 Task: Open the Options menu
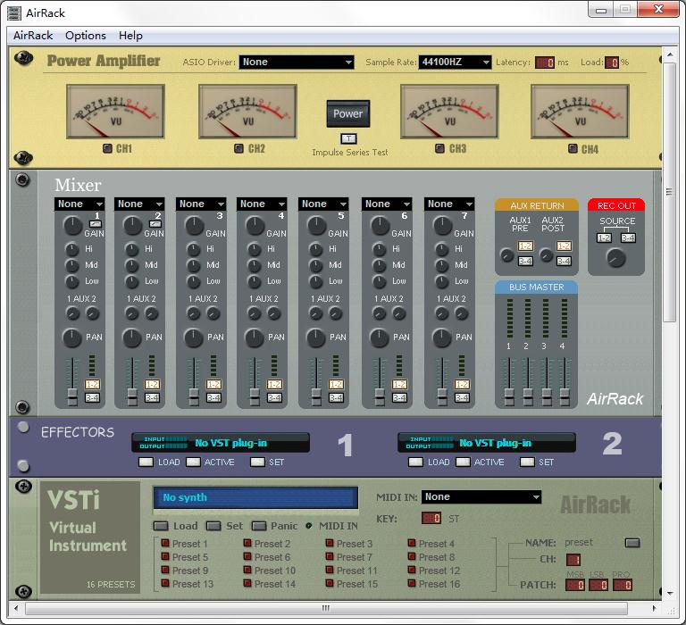(x=86, y=36)
